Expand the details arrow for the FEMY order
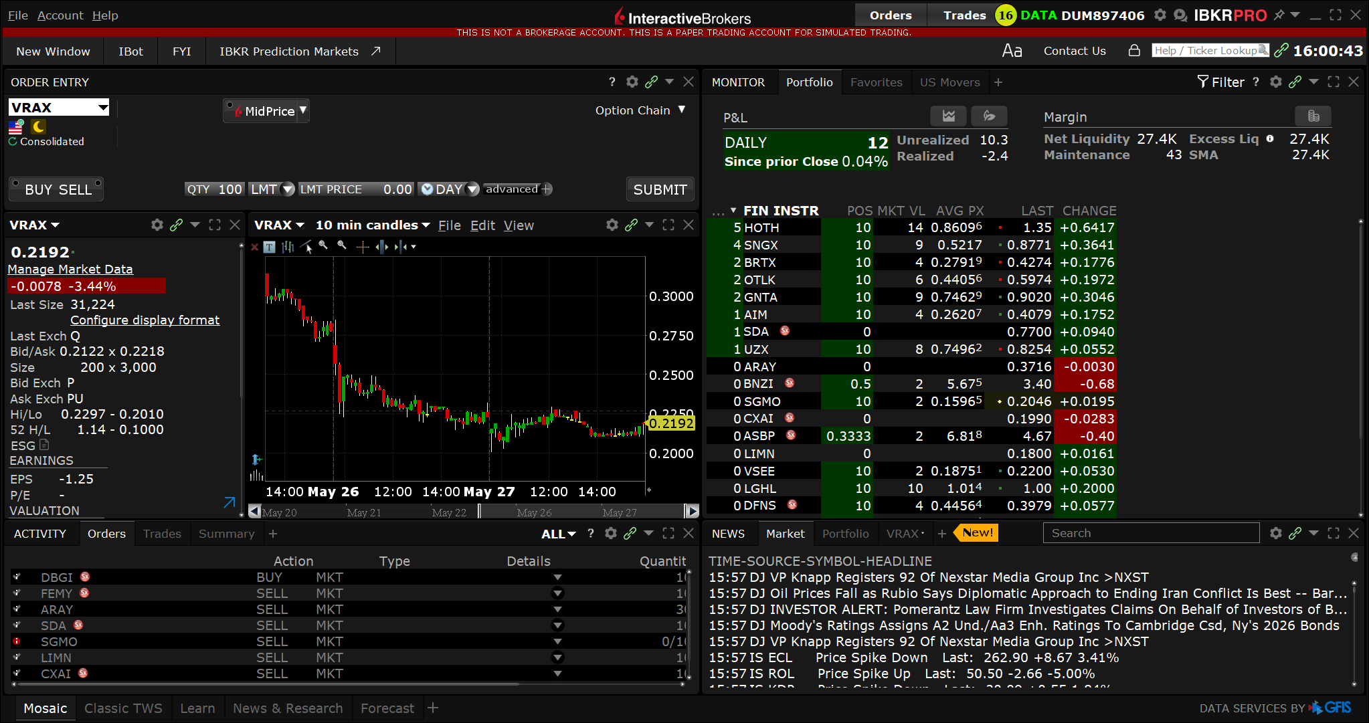 pos(557,593)
